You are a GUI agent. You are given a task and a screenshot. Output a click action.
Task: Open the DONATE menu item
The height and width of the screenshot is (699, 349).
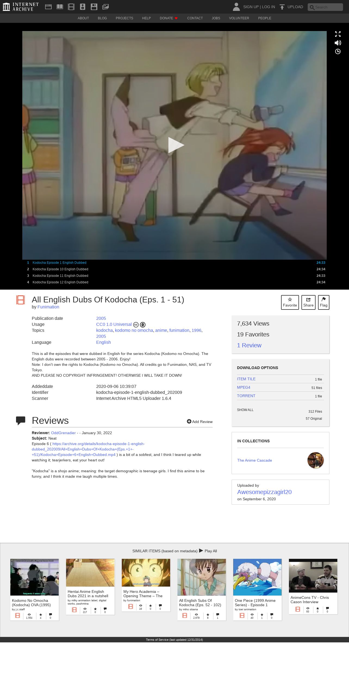coord(169,18)
